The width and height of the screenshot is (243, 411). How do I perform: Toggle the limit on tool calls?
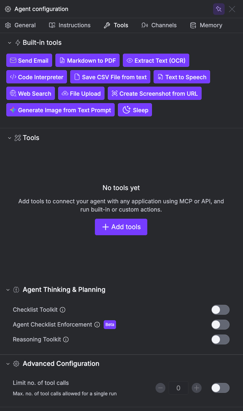[x=220, y=388]
